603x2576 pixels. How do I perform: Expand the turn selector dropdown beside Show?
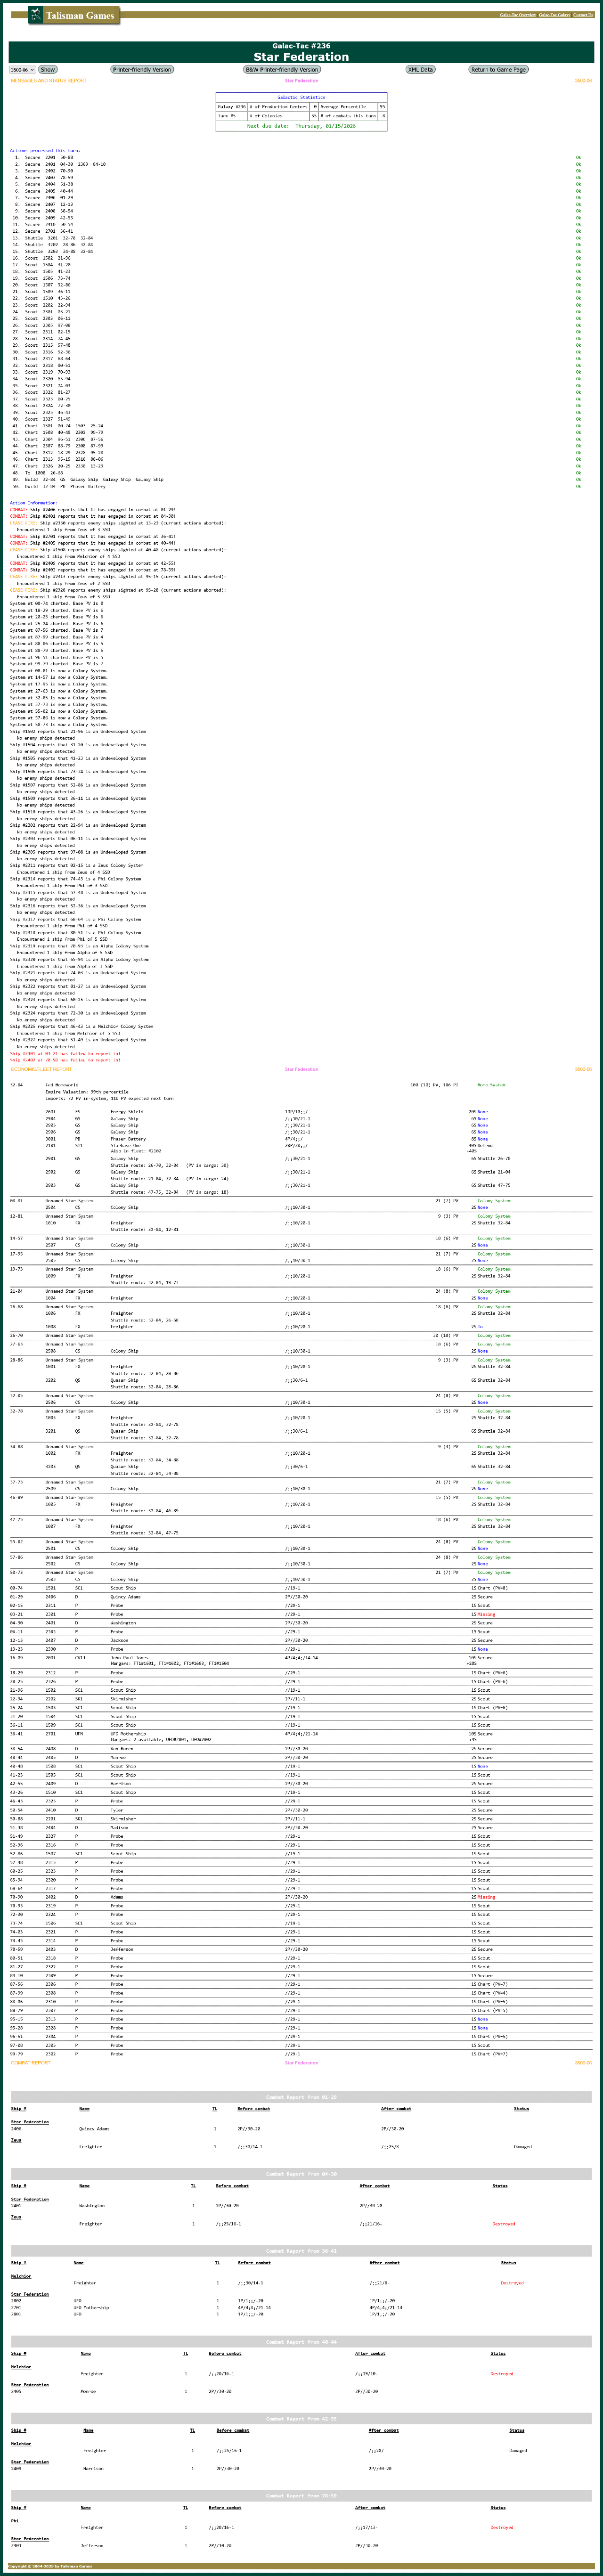(22, 70)
